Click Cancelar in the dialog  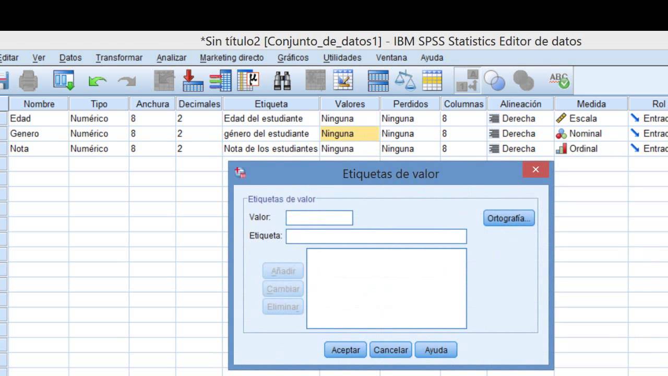pos(391,350)
